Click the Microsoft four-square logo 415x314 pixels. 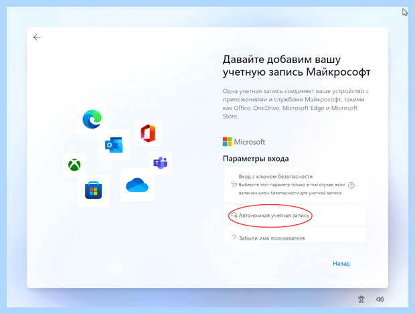coord(227,142)
